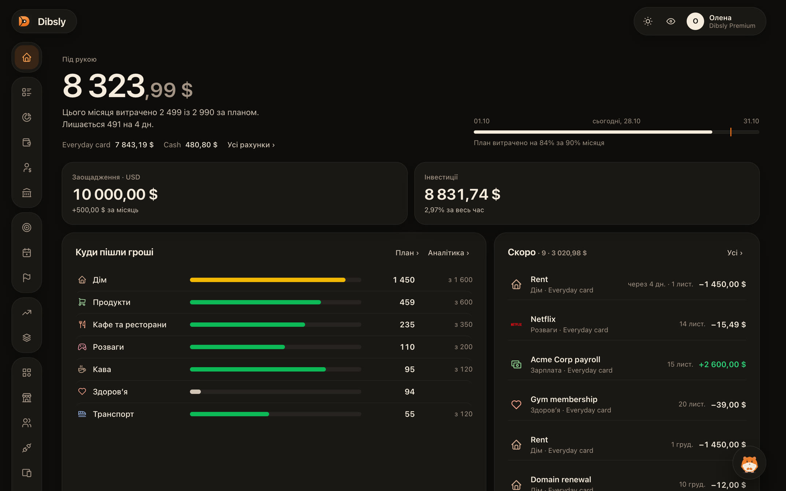The height and width of the screenshot is (491, 786).
Task: Open the storefront merchants sidebar icon
Action: tap(27, 398)
